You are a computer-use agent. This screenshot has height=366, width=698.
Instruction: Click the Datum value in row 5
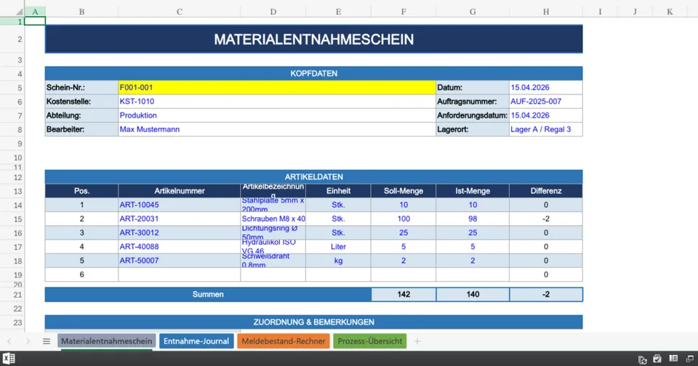coord(546,88)
